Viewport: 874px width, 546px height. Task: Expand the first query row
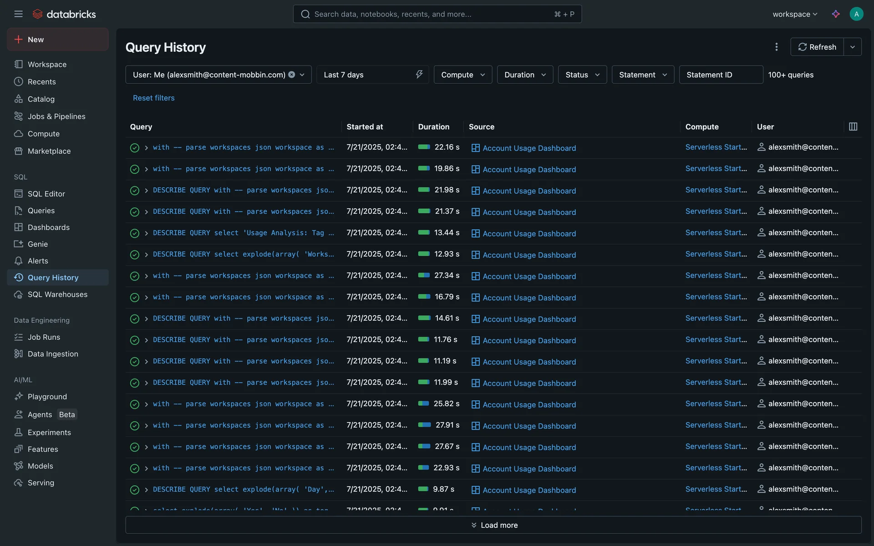146,148
